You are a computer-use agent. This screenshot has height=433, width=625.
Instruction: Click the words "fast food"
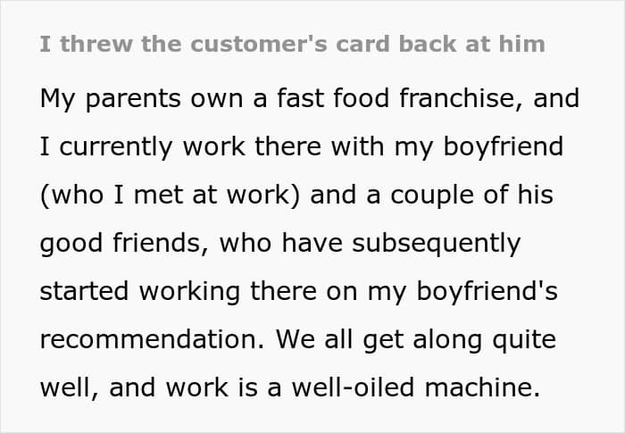click(x=333, y=98)
